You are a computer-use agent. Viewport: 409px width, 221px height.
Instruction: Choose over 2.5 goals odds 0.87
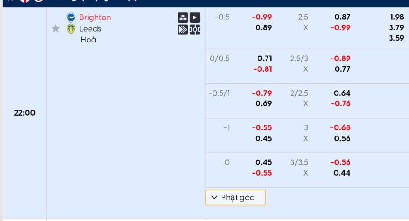pos(342,17)
